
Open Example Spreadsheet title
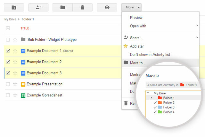click(x=45, y=95)
